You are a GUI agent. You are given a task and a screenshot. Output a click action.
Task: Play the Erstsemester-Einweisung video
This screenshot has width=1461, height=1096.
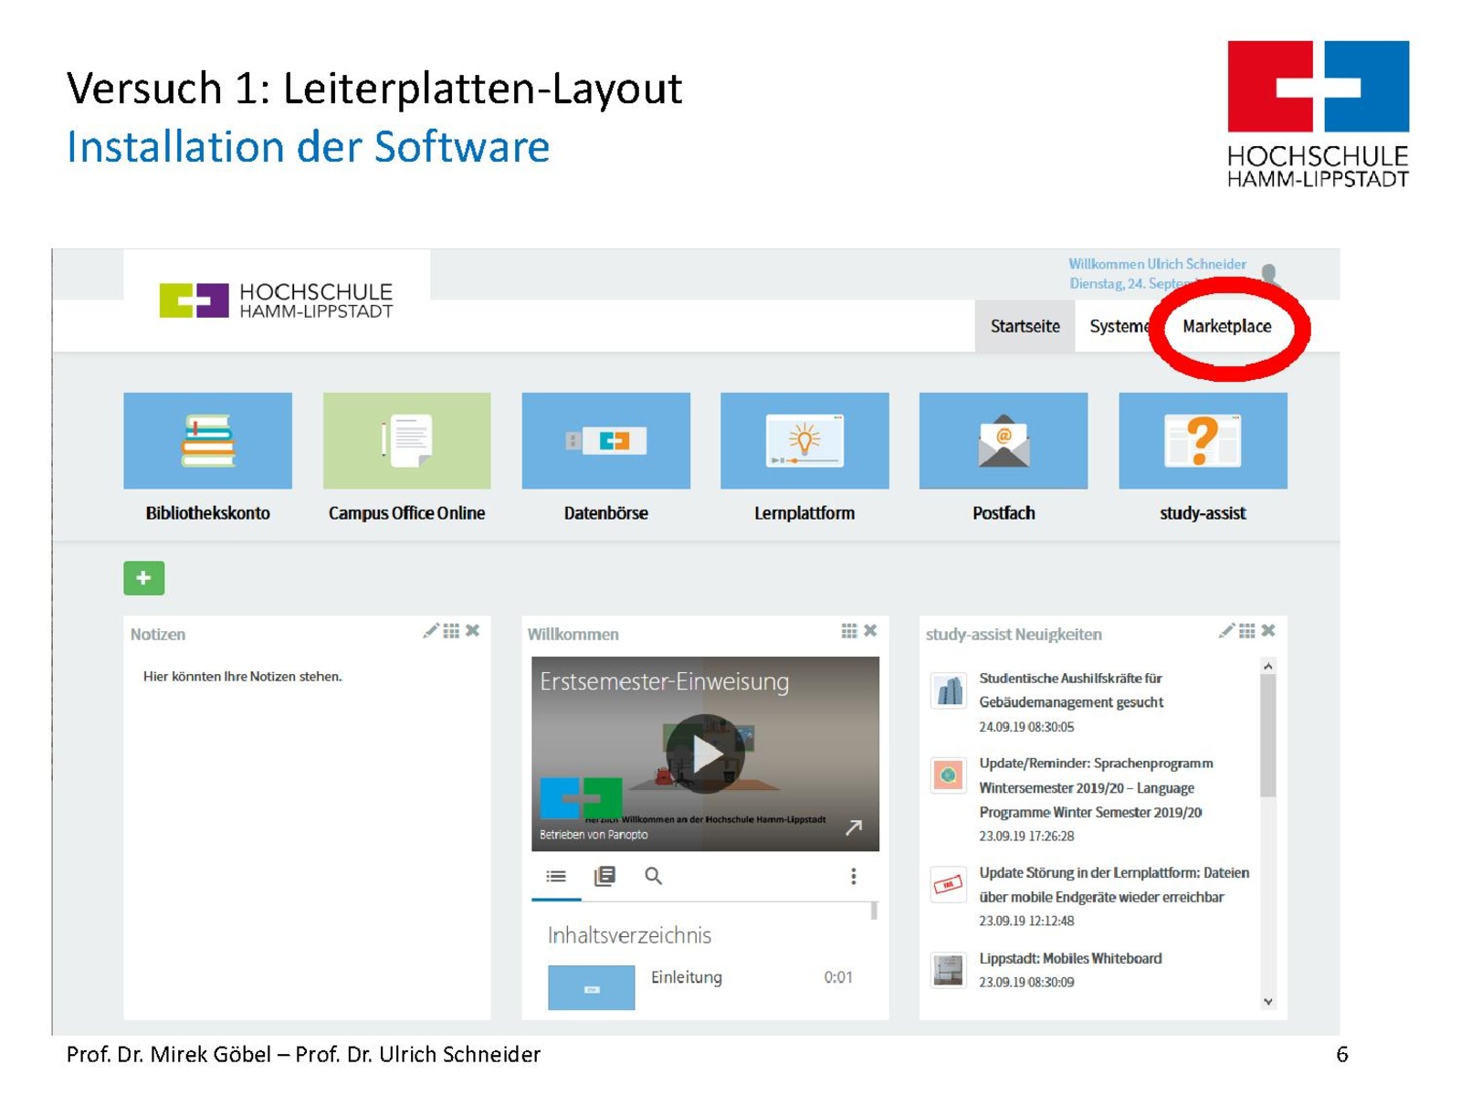[705, 754]
